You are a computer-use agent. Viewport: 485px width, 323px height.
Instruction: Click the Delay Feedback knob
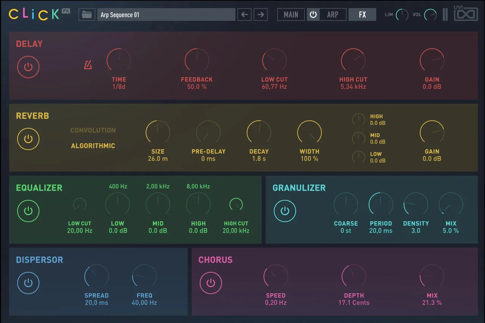pyautogui.click(x=197, y=61)
